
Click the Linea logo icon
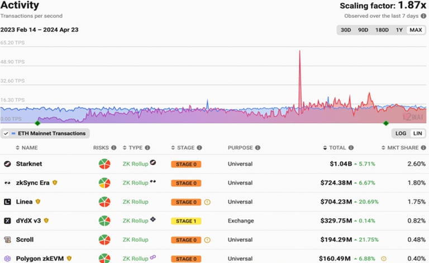click(7, 201)
